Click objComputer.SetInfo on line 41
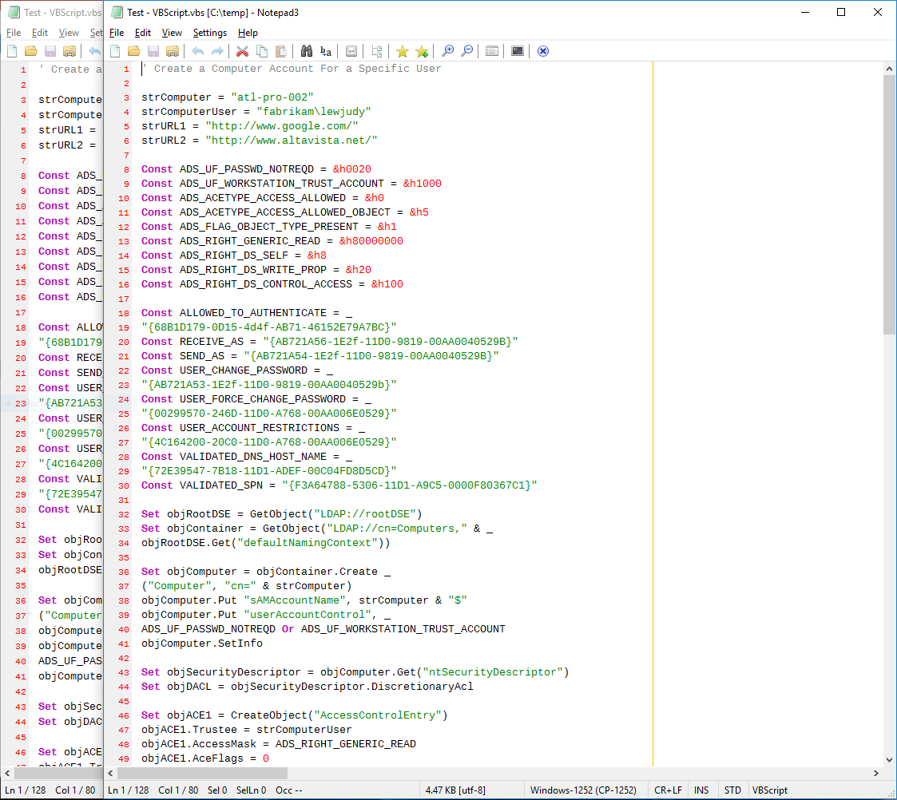The width and height of the screenshot is (897, 800). coord(202,644)
